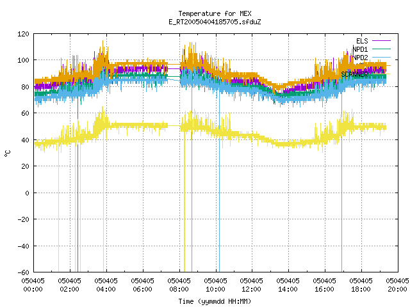
Task: Click the "100" y-axis tick label
Action: coord(23,60)
